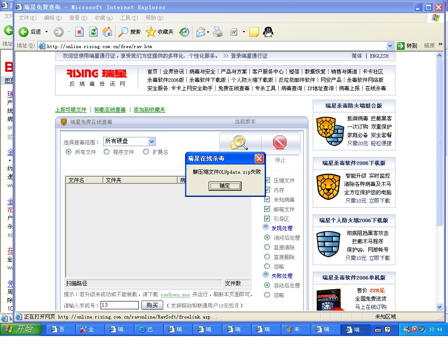Click the Rising lion firewall combo image

[330, 131]
